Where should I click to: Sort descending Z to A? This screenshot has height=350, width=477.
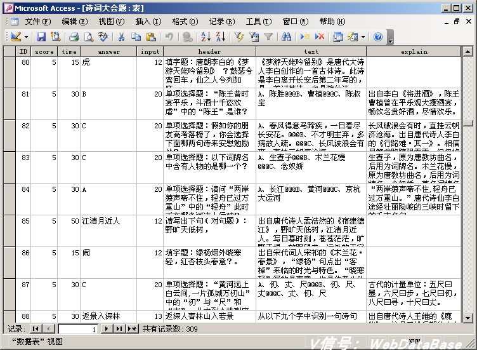(221, 37)
